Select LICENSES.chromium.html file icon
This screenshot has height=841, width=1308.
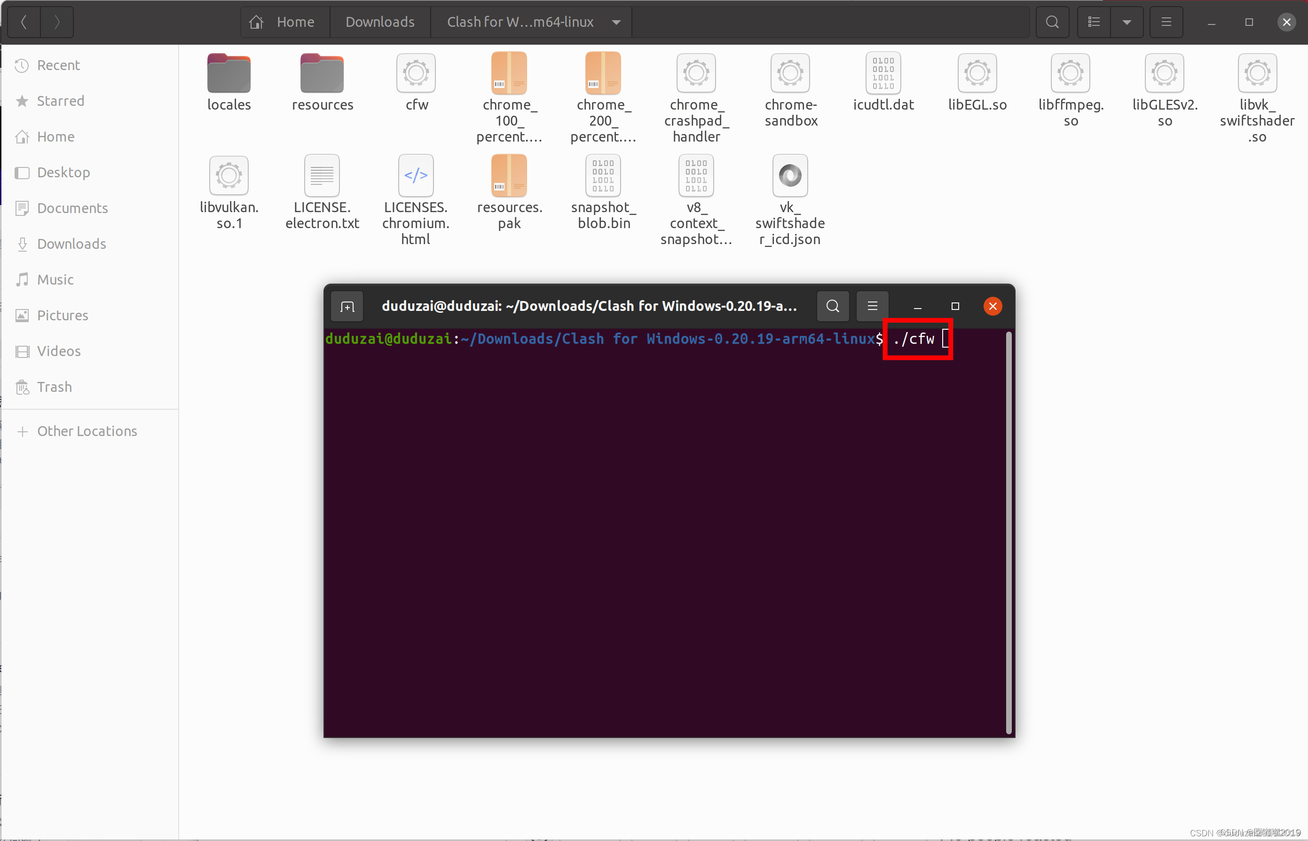(416, 176)
